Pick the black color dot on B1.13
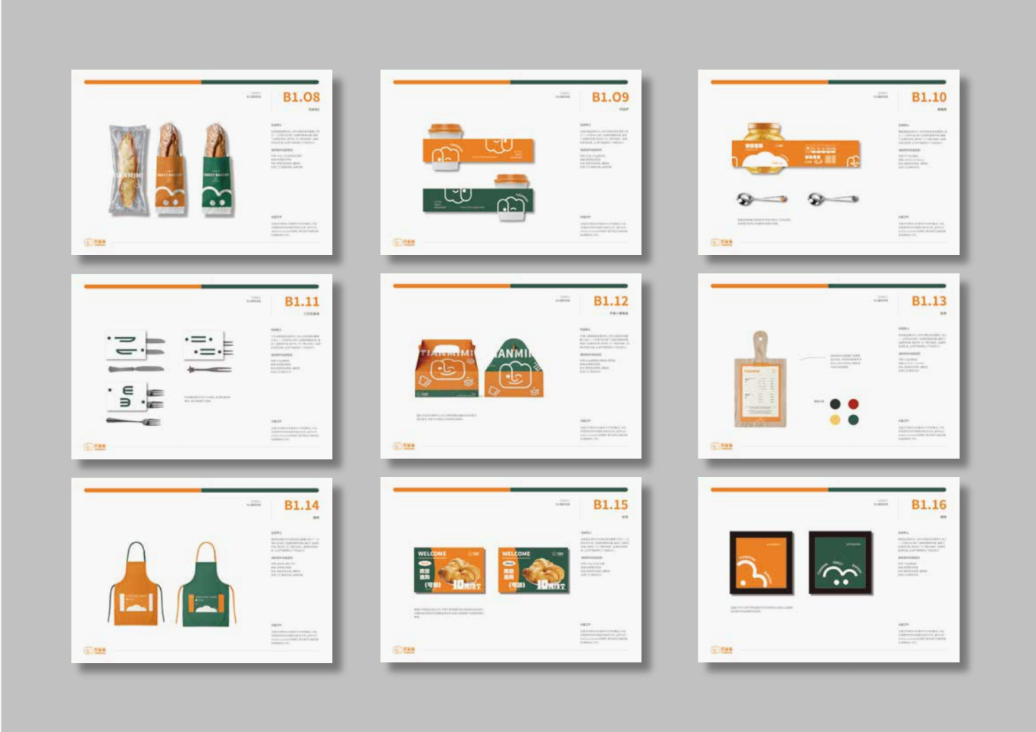Image resolution: width=1036 pixels, height=732 pixels. point(835,404)
